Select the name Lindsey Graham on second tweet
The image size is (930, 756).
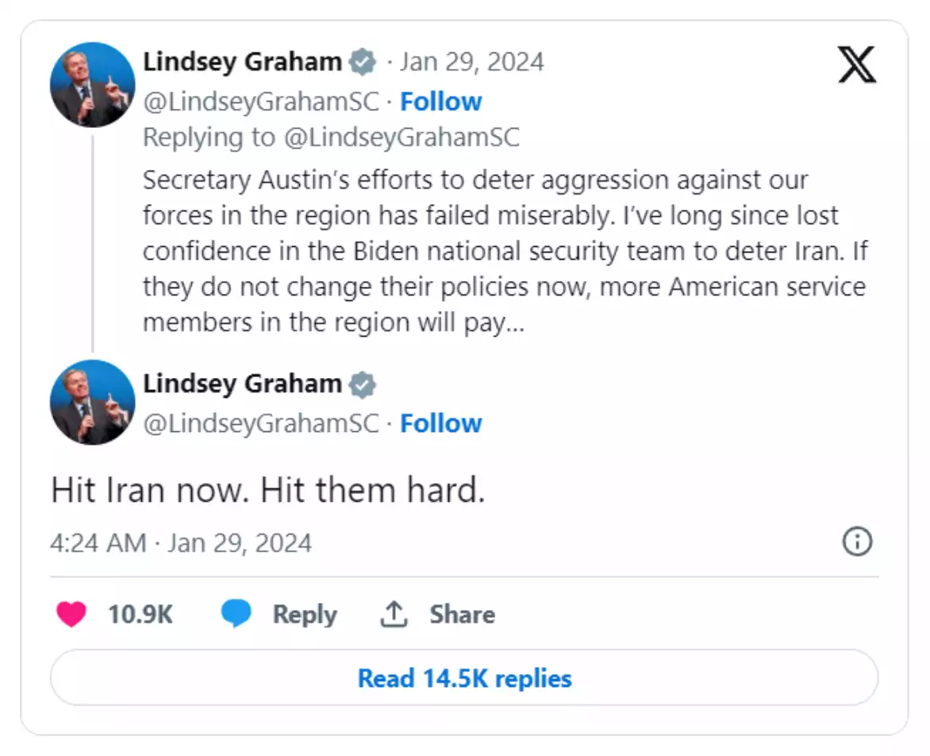click(241, 384)
